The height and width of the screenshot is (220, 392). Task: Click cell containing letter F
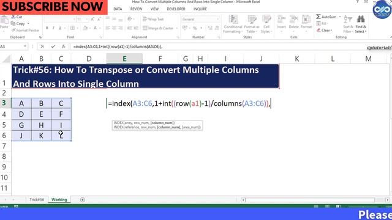point(61,114)
